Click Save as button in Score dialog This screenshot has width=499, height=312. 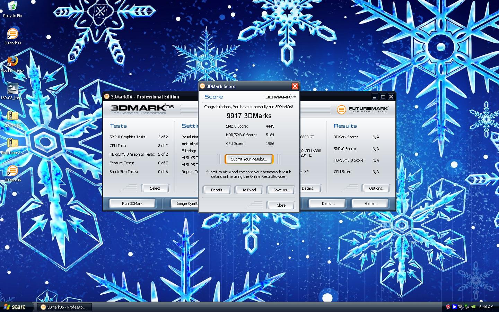point(281,190)
